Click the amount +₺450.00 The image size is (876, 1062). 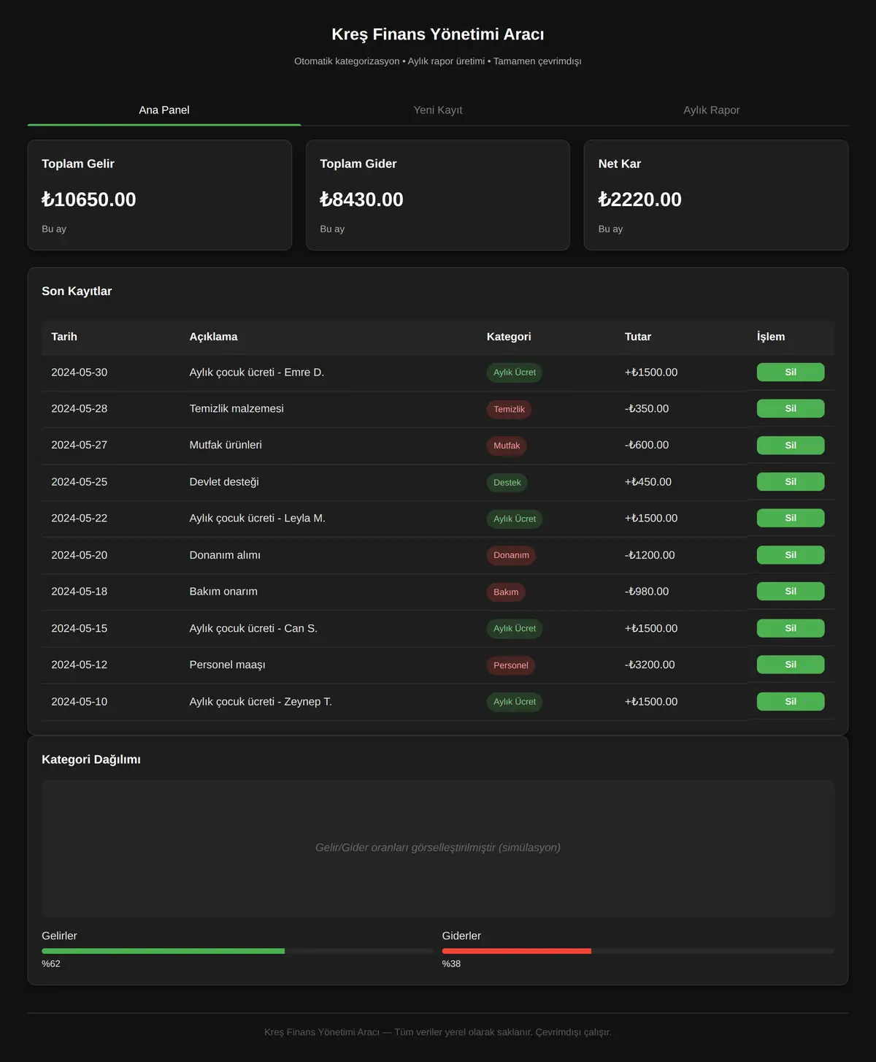point(648,482)
